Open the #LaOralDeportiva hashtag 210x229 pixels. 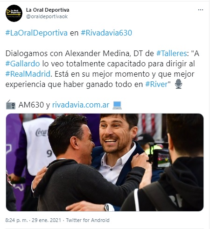point(36,33)
